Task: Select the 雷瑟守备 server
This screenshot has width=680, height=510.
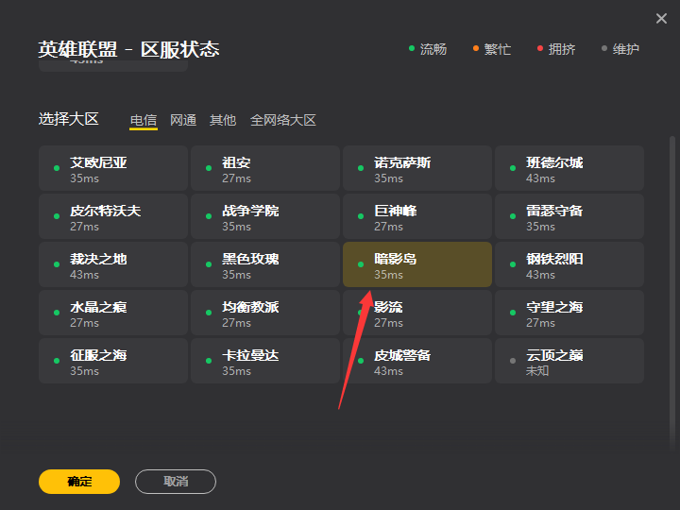Action: click(x=569, y=216)
